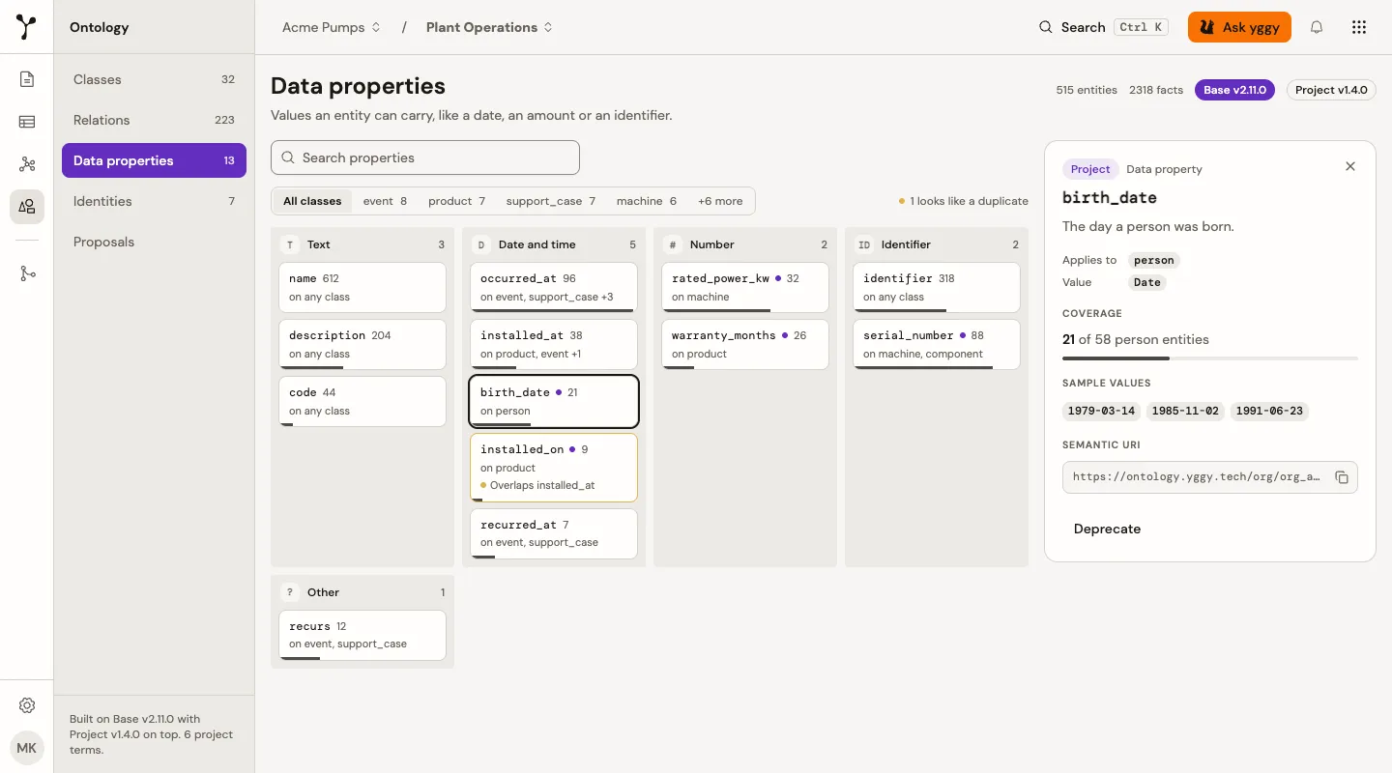1392x773 pixels.
Task: Open settings gear icon
Action: [27, 705]
